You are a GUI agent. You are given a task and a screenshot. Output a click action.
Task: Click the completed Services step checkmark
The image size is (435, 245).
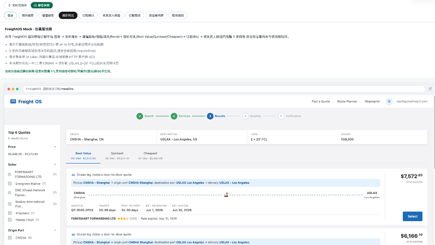(174, 116)
